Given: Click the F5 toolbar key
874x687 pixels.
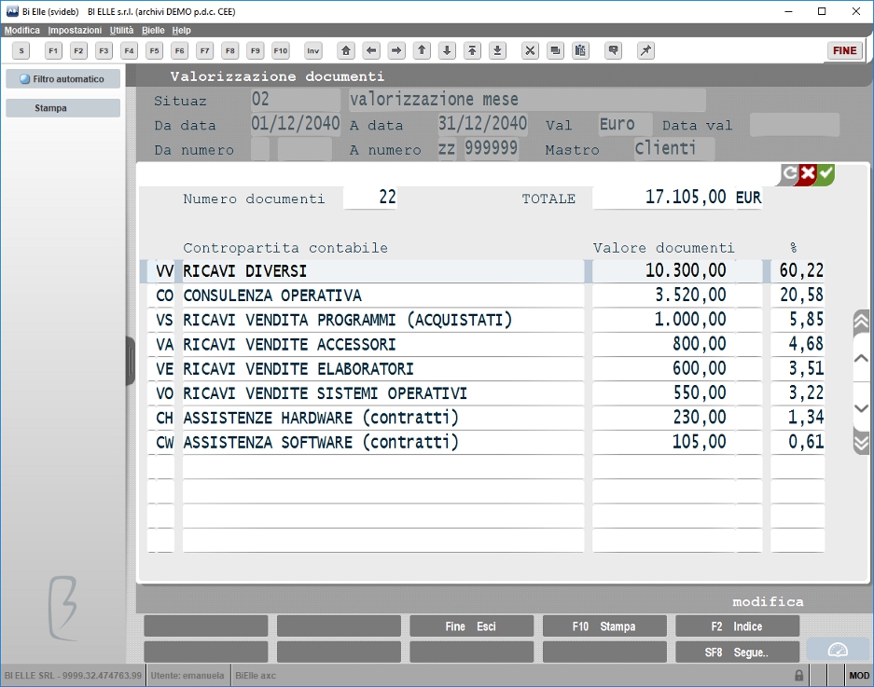Looking at the screenshot, I should click(x=155, y=50).
